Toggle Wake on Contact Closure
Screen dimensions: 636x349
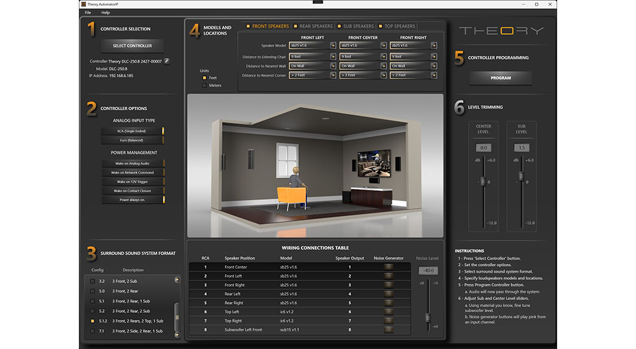[133, 191]
